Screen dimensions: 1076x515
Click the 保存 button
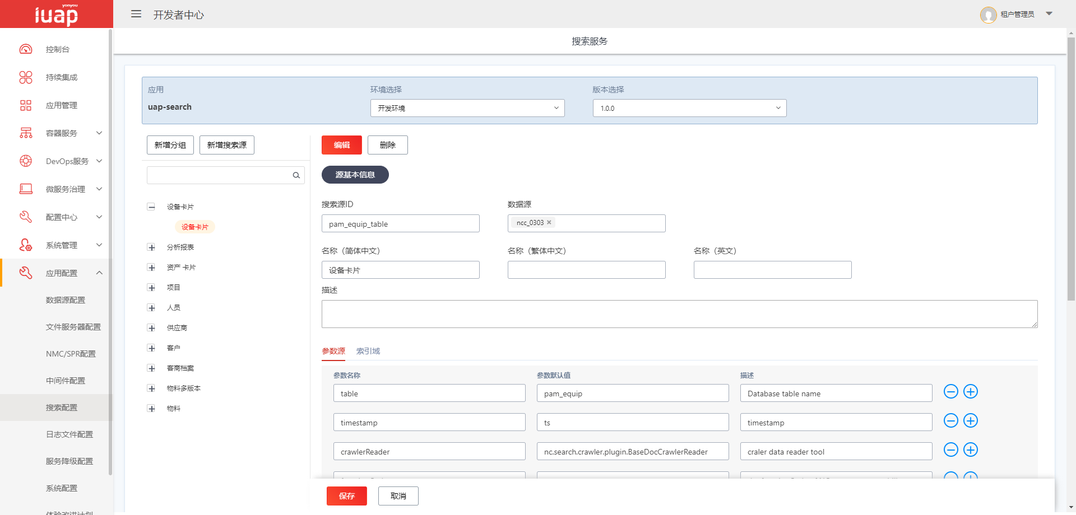[347, 496]
